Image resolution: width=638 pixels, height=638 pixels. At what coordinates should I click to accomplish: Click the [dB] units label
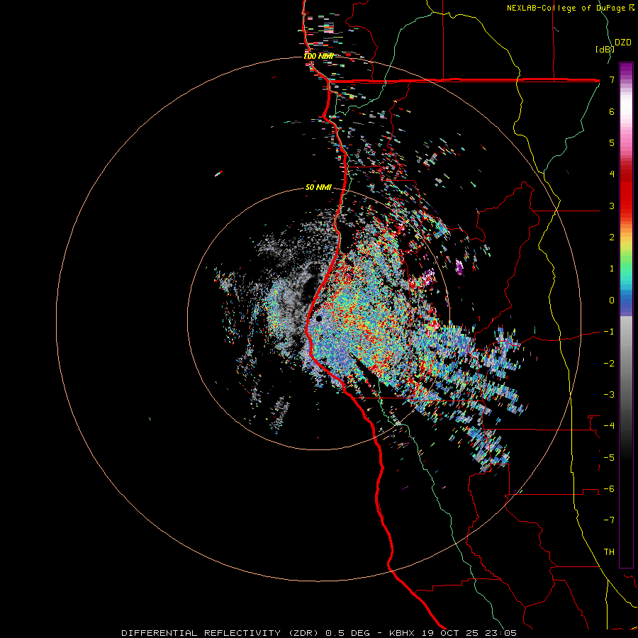pos(605,49)
